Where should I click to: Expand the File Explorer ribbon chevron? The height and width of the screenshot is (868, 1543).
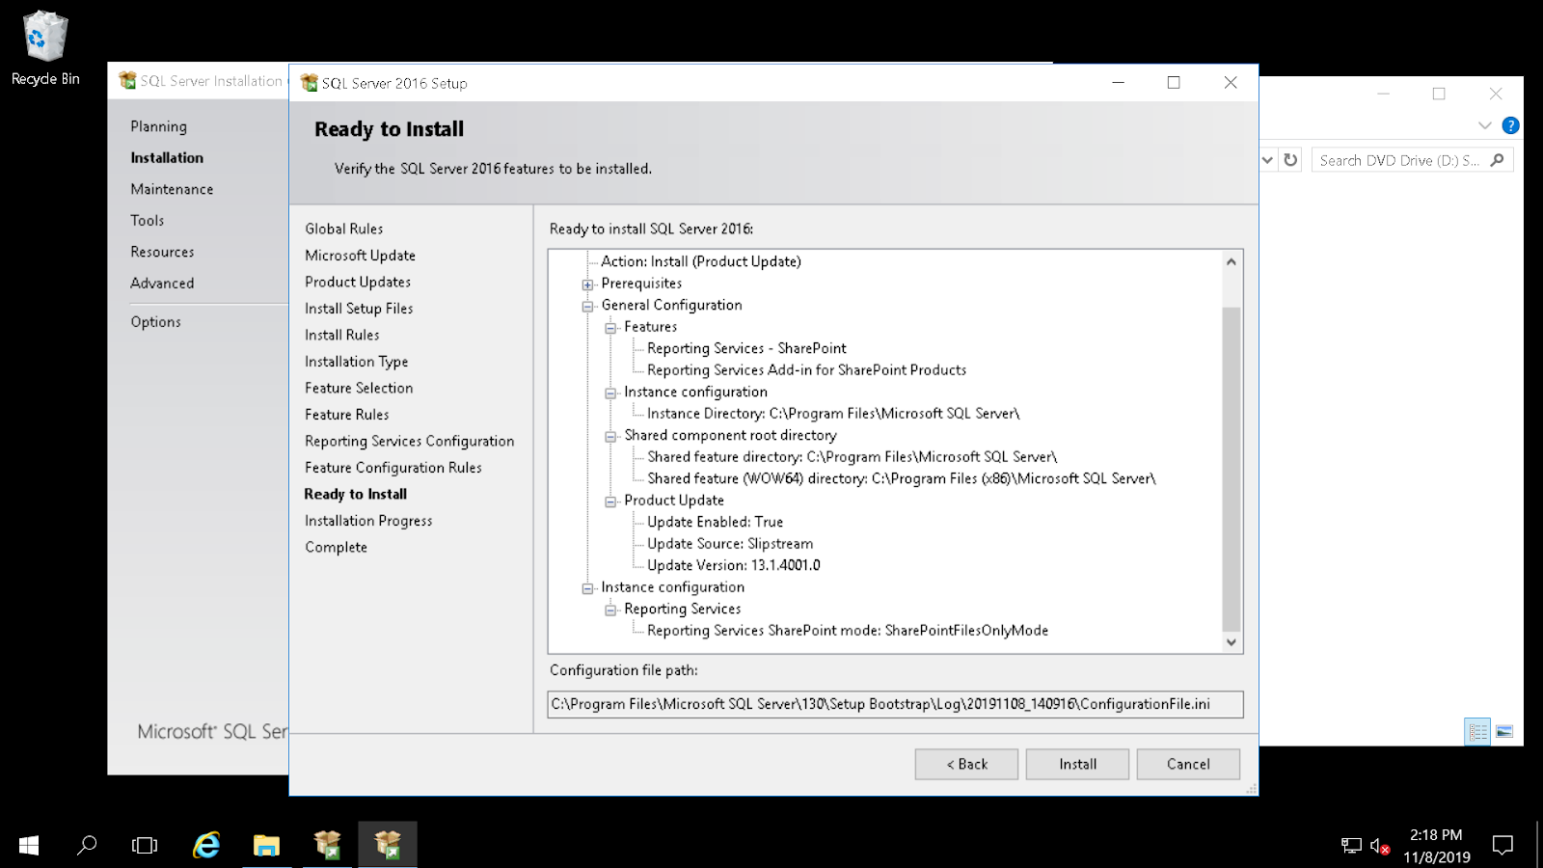coord(1484,125)
